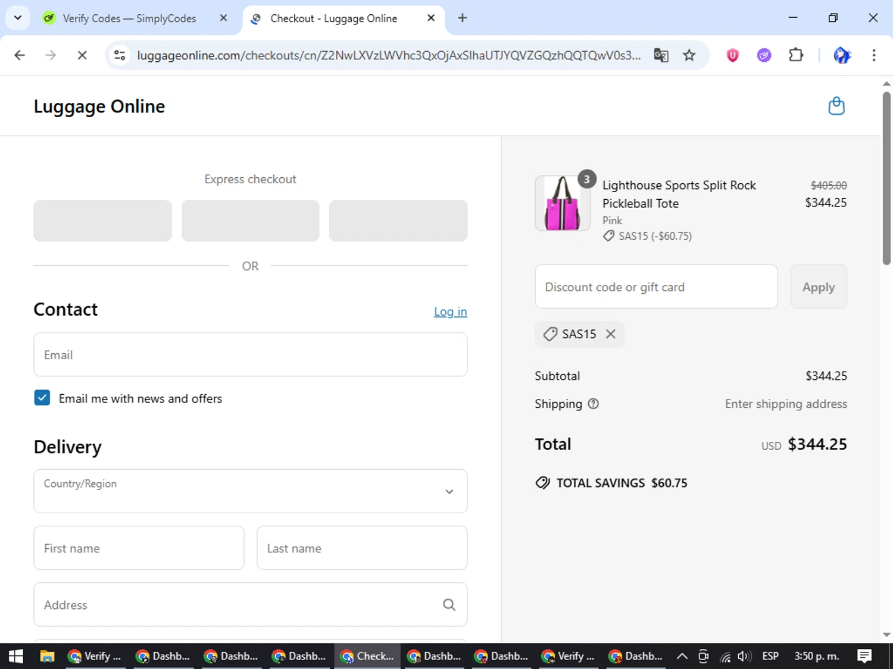Focus the First name field
893x669 pixels.
(x=139, y=548)
